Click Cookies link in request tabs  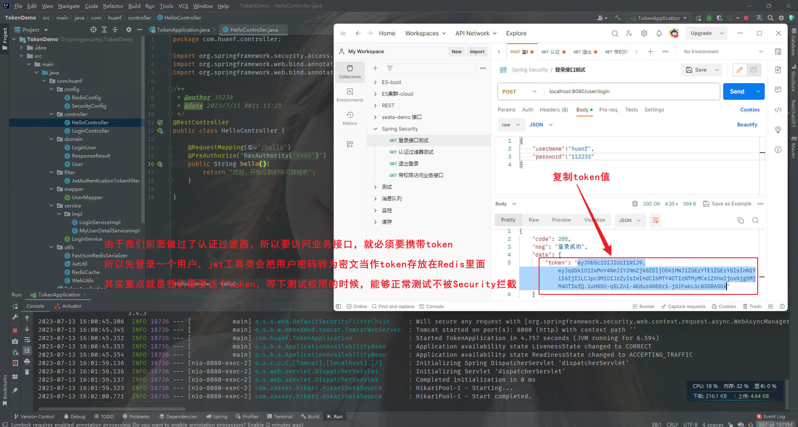pos(750,110)
